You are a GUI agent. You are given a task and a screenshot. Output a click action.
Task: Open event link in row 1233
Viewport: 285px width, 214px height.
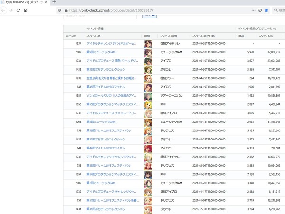[112, 157]
